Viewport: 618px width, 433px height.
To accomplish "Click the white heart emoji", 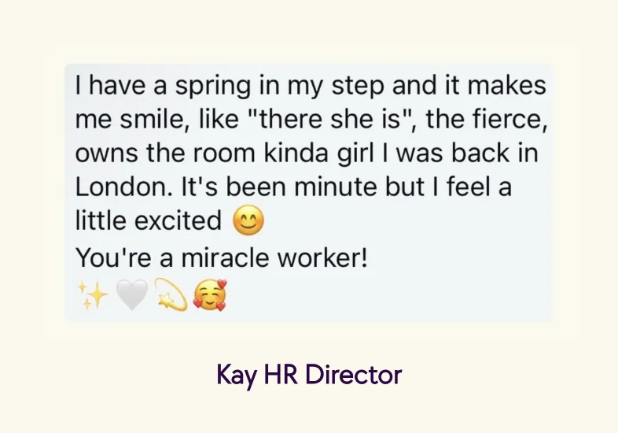I will click(131, 294).
